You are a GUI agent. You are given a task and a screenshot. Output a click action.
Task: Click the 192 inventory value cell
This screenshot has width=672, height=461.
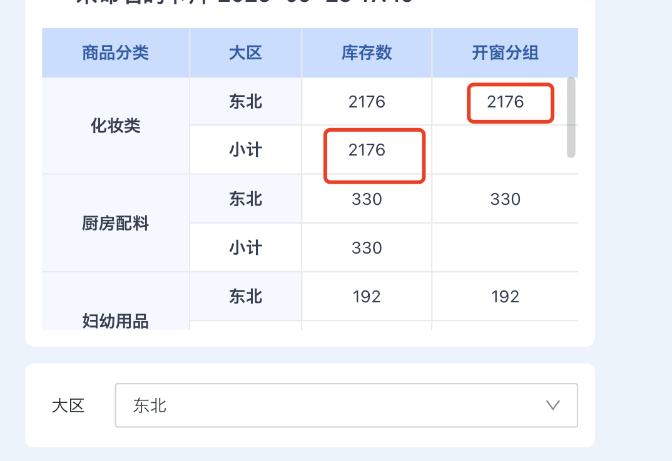coord(366,296)
